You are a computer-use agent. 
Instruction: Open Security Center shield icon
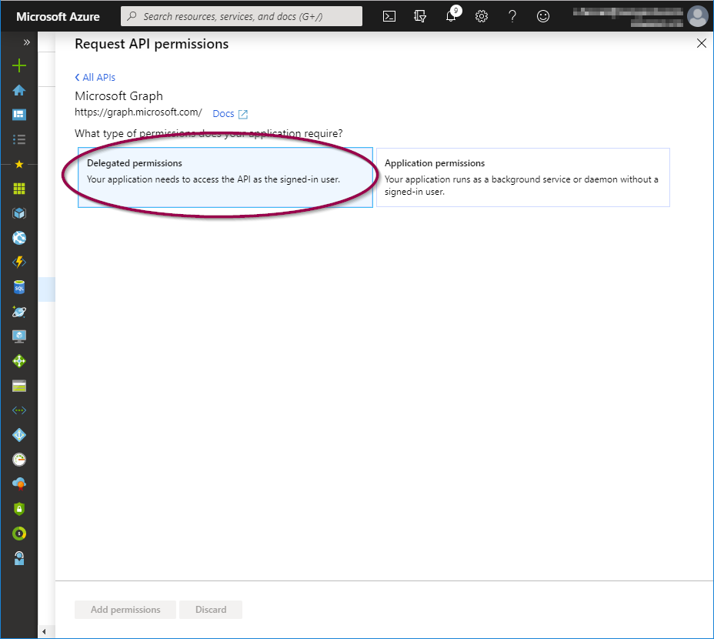tap(19, 509)
